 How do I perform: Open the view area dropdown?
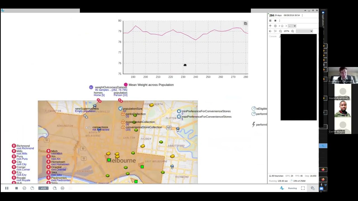pyautogui.click(x=304, y=31)
